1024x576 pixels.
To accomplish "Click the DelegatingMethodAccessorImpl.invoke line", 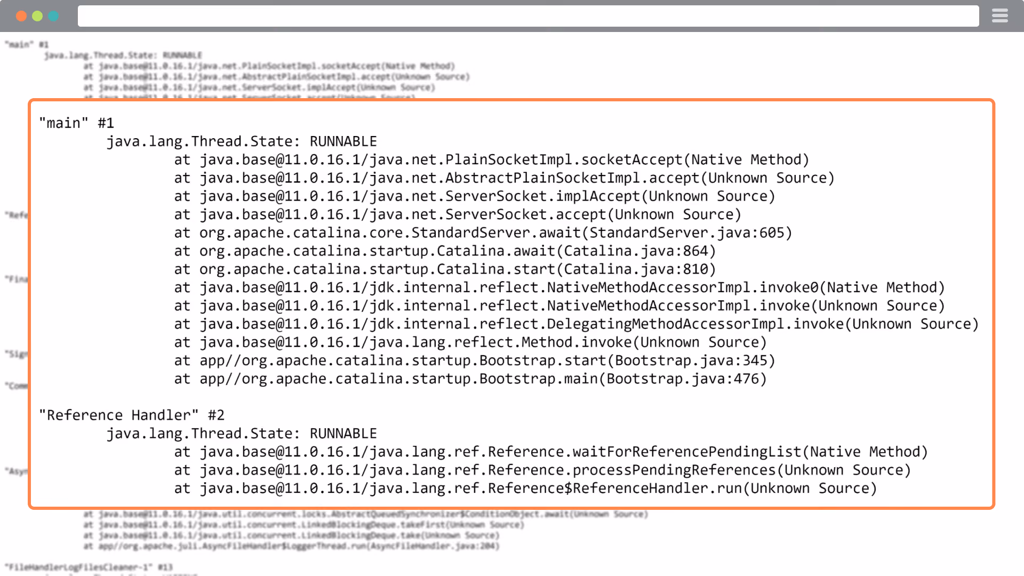I will pos(577,324).
